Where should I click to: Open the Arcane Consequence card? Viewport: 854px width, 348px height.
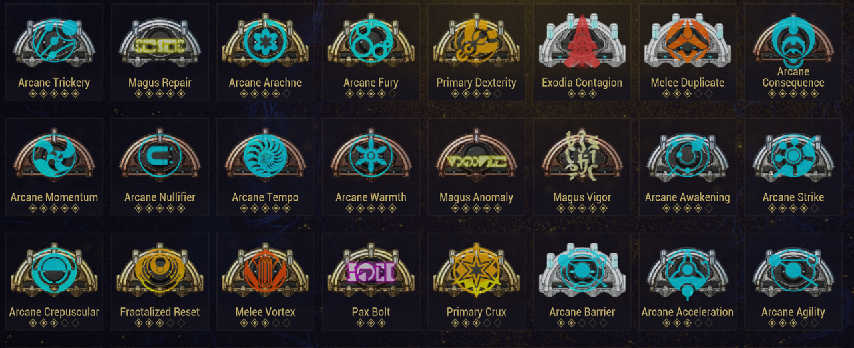coord(793,53)
